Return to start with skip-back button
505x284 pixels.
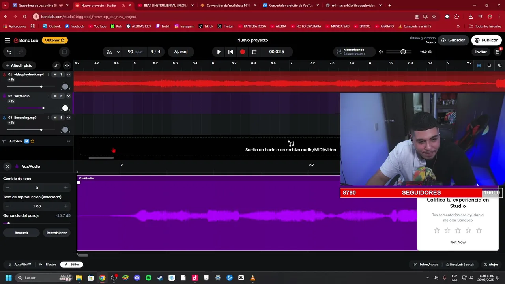[231, 52]
